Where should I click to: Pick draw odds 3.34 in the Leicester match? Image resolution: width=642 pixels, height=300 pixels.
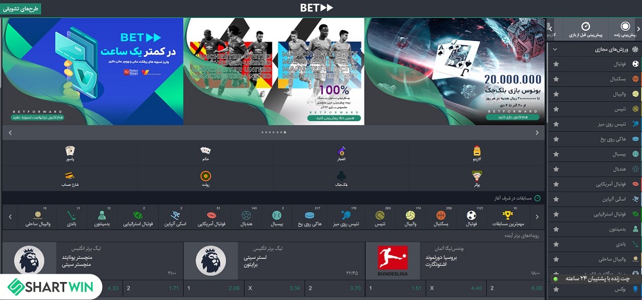[x=274, y=288]
